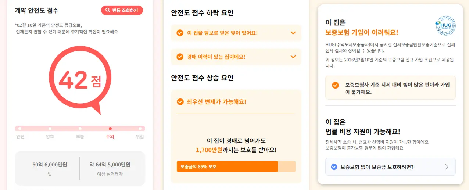Image resolution: width=469 pixels, height=190 pixels.
Task: Click the magnifier icon in 변동 조회하기
Action: [x=108, y=10]
